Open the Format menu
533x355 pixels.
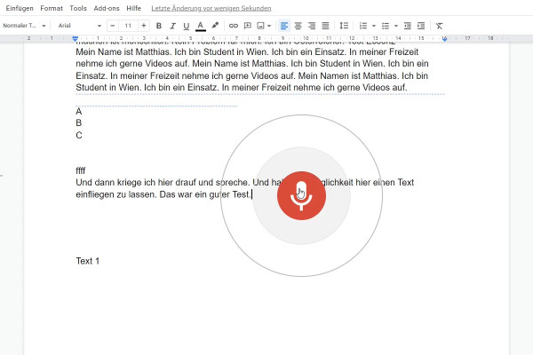52,8
